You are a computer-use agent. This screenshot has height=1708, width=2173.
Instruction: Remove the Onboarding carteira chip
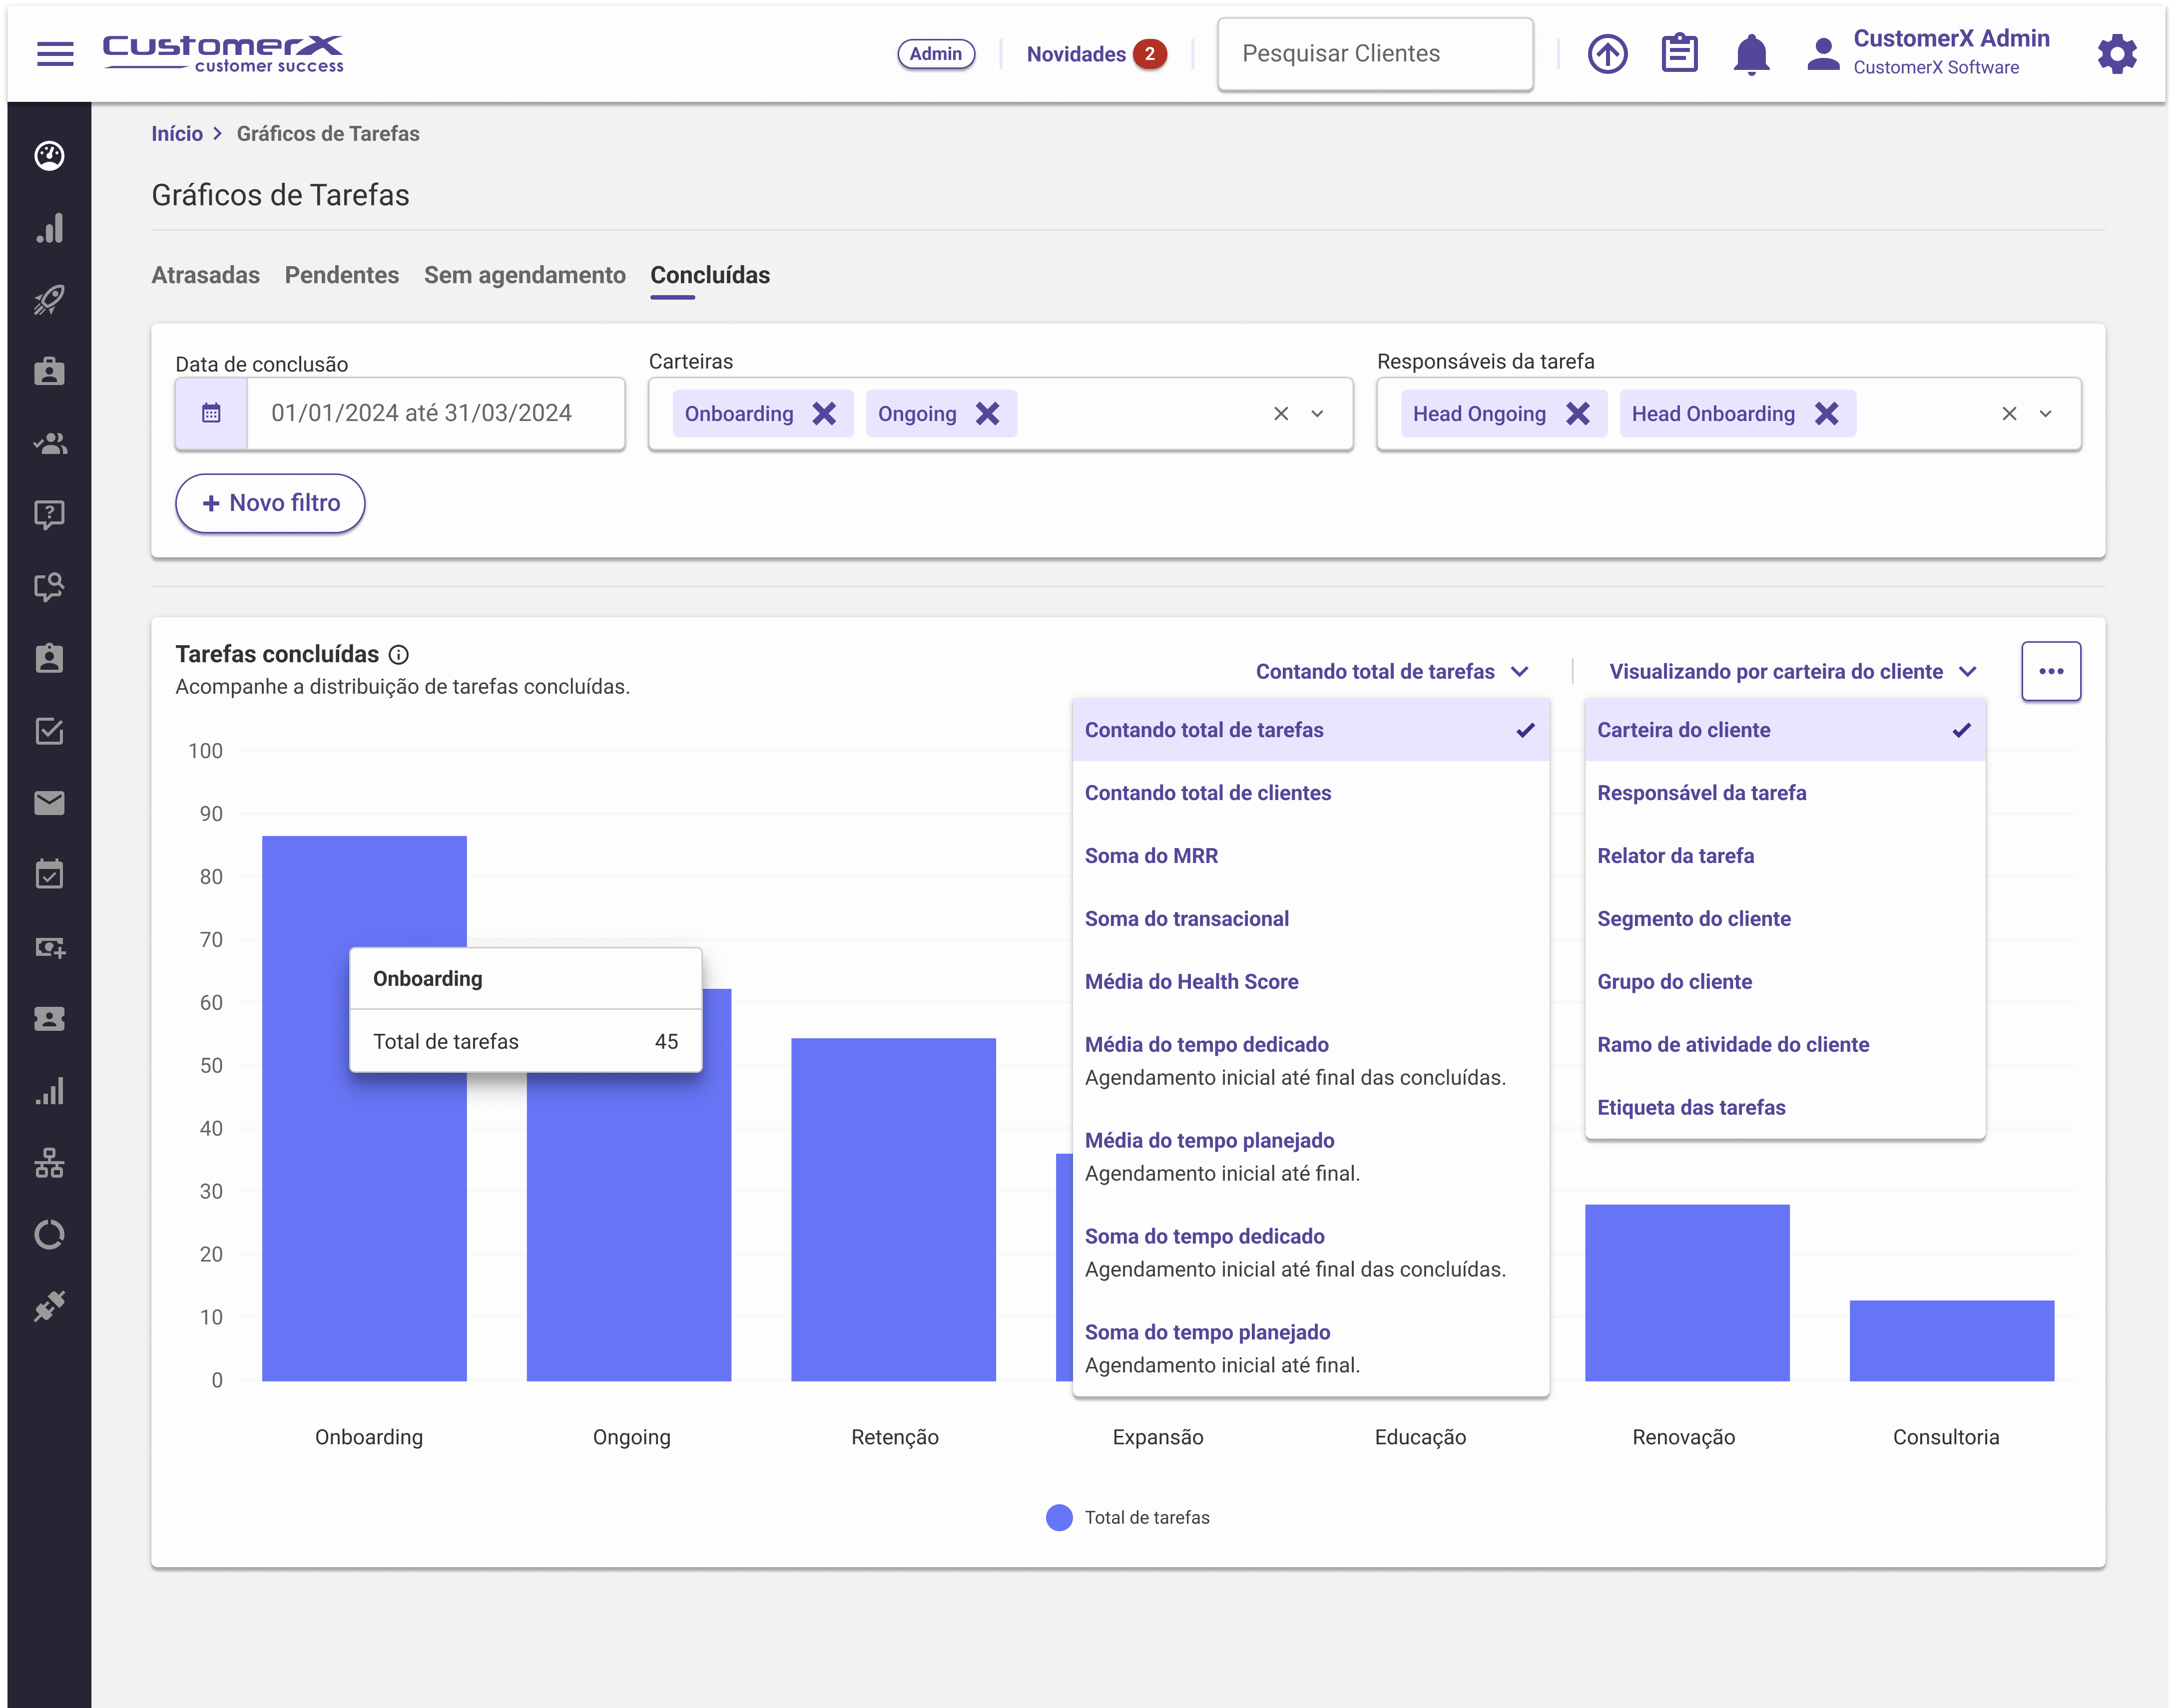pyautogui.click(x=824, y=414)
